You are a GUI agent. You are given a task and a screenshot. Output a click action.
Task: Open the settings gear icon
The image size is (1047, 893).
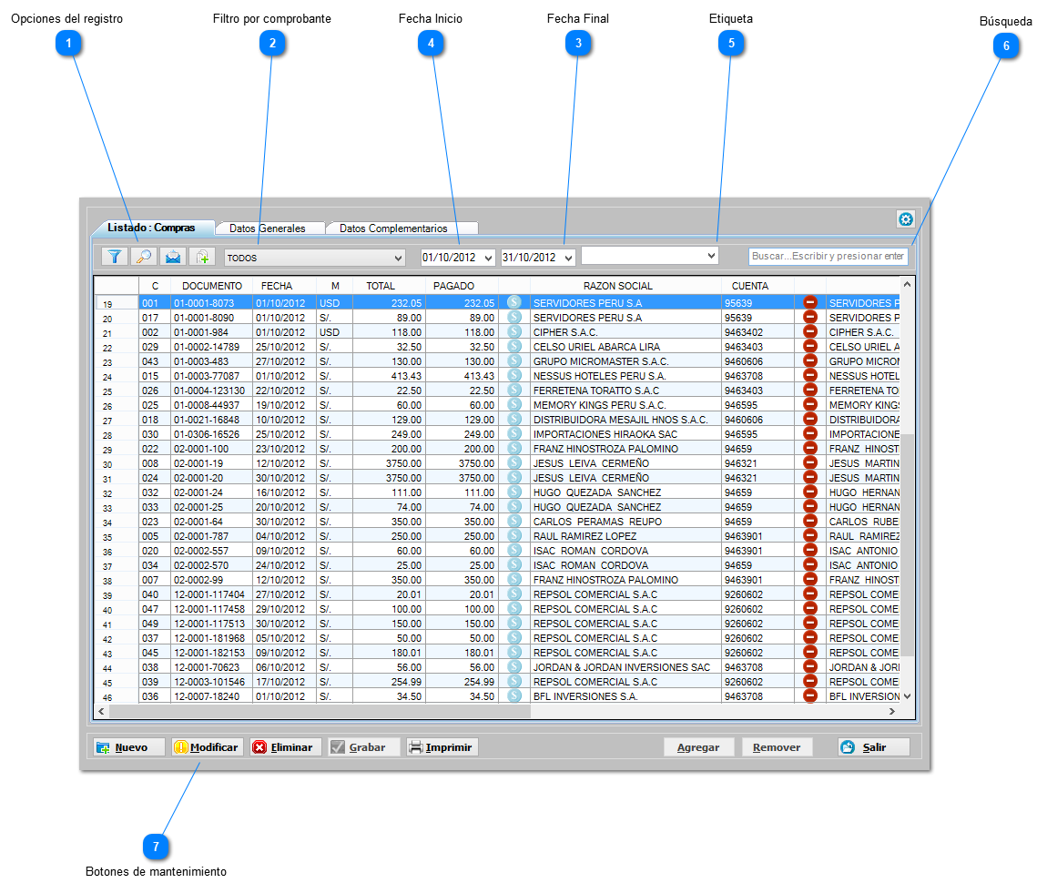(906, 219)
